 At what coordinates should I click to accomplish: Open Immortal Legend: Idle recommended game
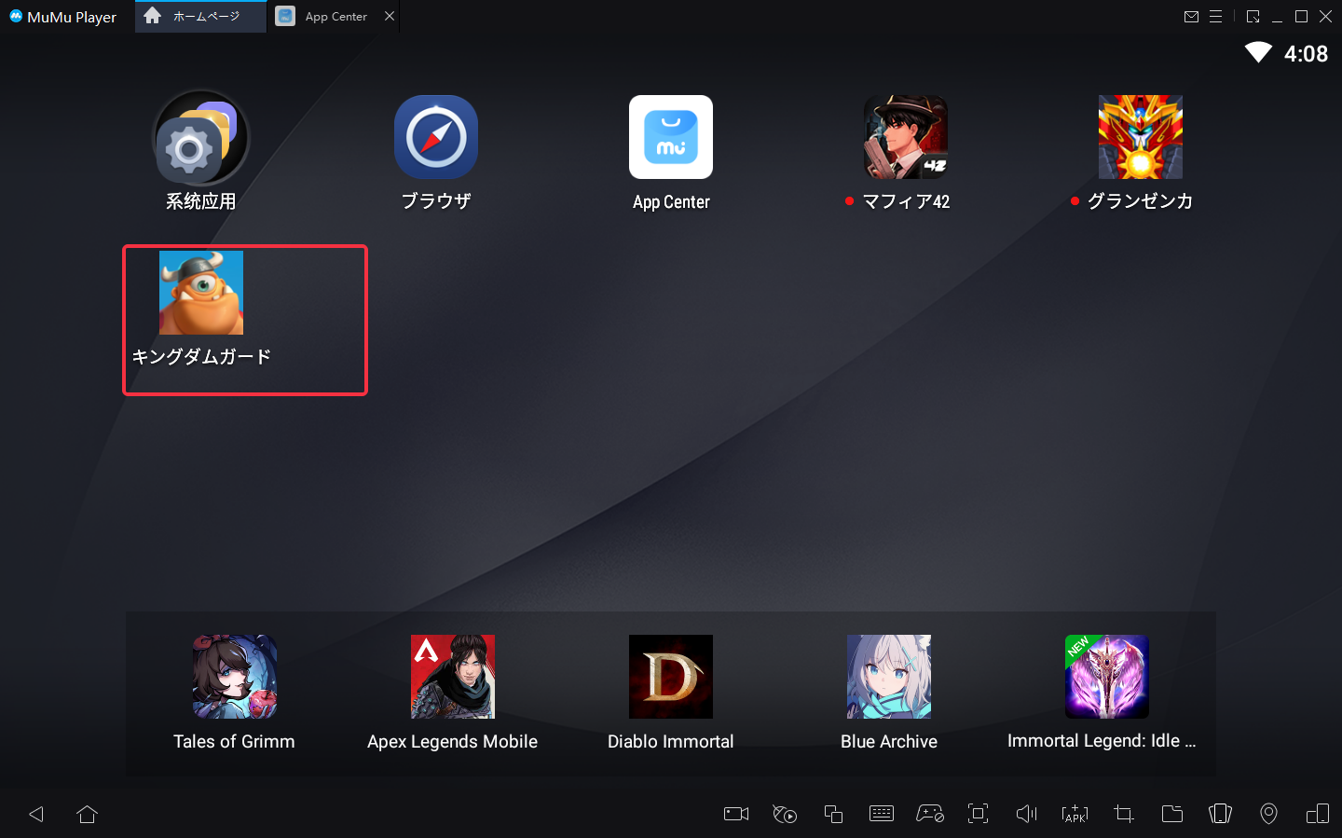pos(1107,677)
